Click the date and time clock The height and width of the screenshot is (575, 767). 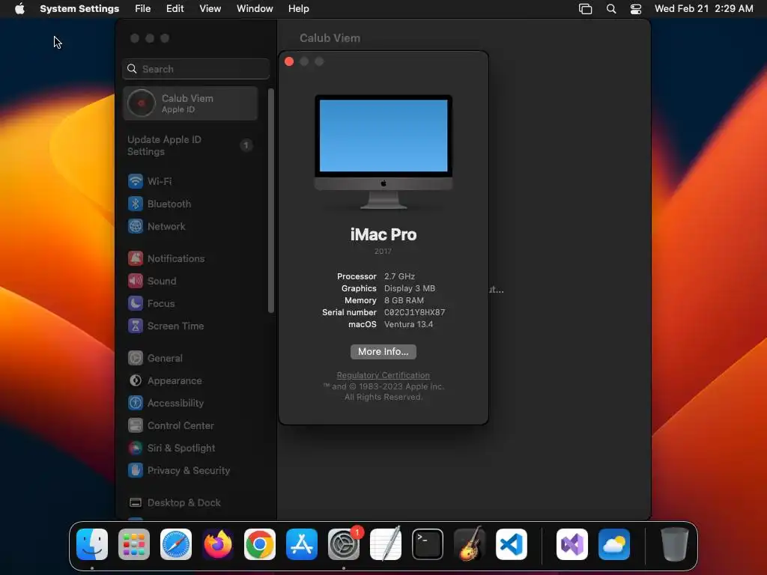[x=704, y=9]
